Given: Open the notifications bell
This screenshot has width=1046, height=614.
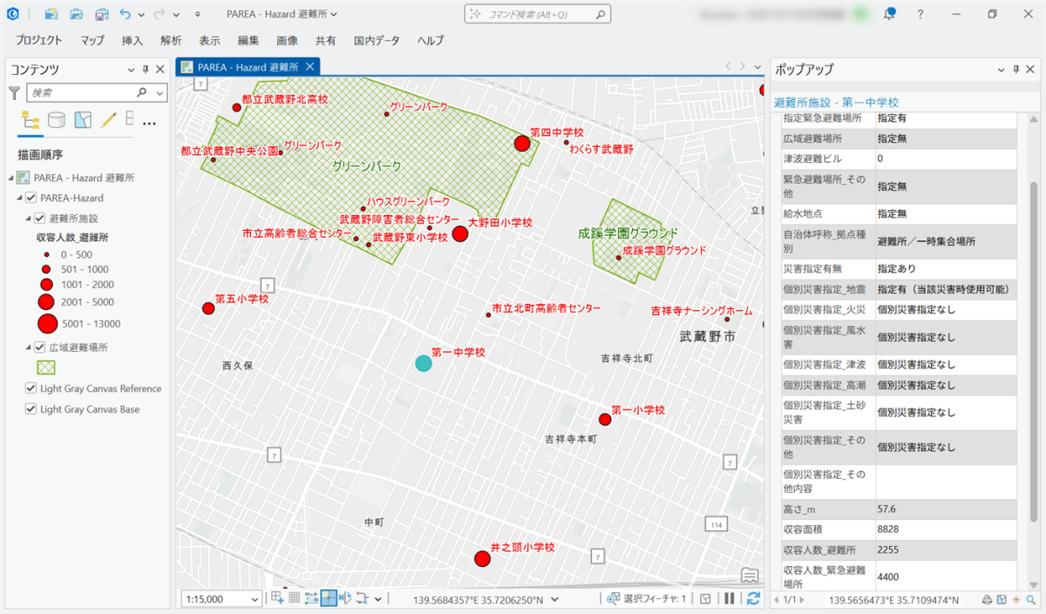Looking at the screenshot, I should click(890, 14).
